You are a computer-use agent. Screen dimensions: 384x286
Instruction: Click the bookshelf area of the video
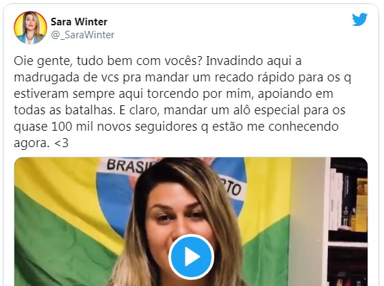pyautogui.click(x=347, y=222)
